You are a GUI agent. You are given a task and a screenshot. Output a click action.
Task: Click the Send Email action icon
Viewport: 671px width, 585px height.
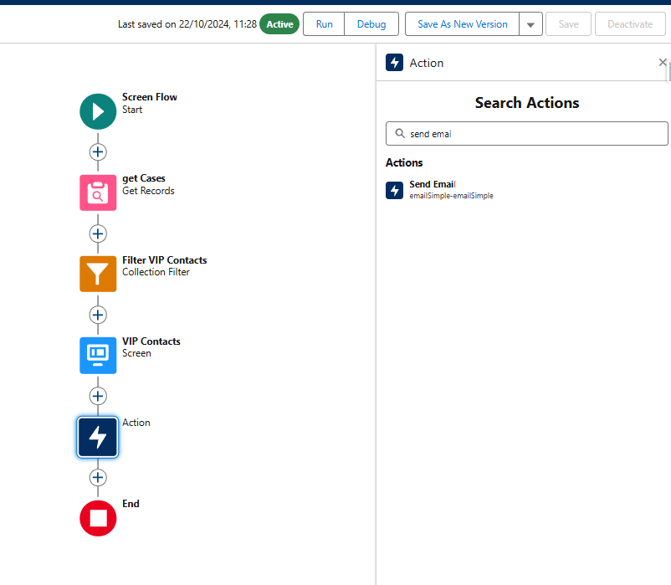coord(395,190)
